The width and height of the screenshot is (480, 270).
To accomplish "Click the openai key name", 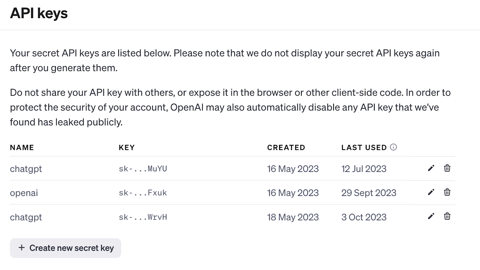I will [x=24, y=193].
